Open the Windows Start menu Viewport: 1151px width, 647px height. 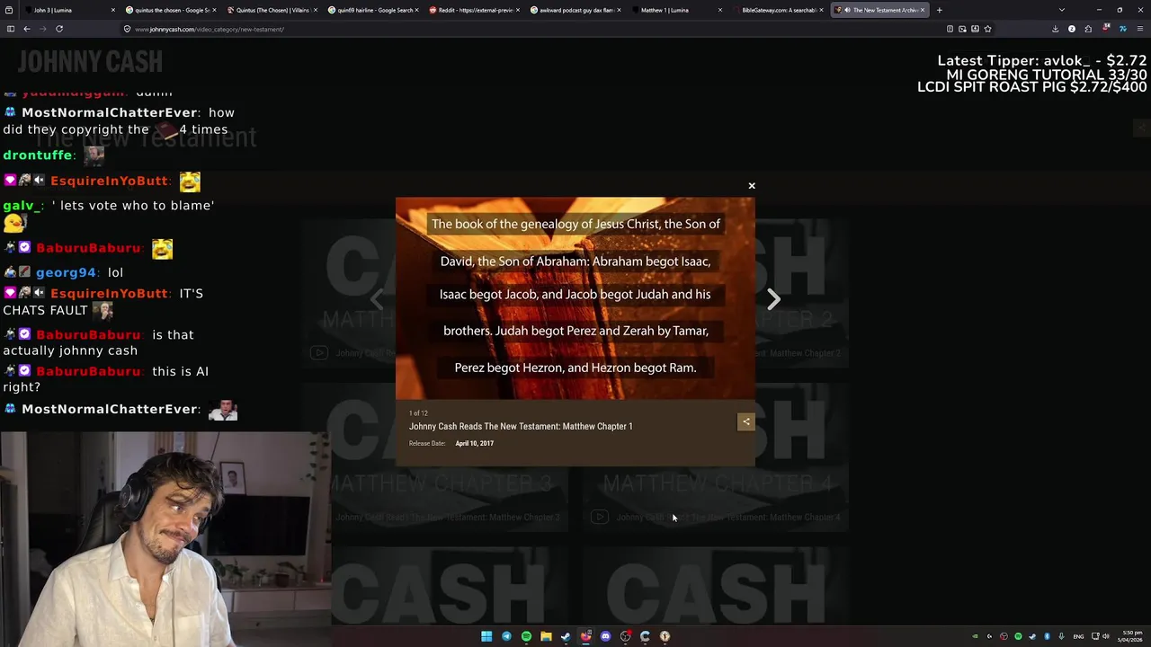click(486, 636)
